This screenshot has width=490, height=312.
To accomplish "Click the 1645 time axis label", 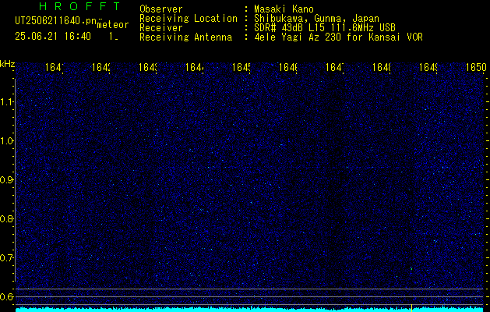I will [241, 67].
